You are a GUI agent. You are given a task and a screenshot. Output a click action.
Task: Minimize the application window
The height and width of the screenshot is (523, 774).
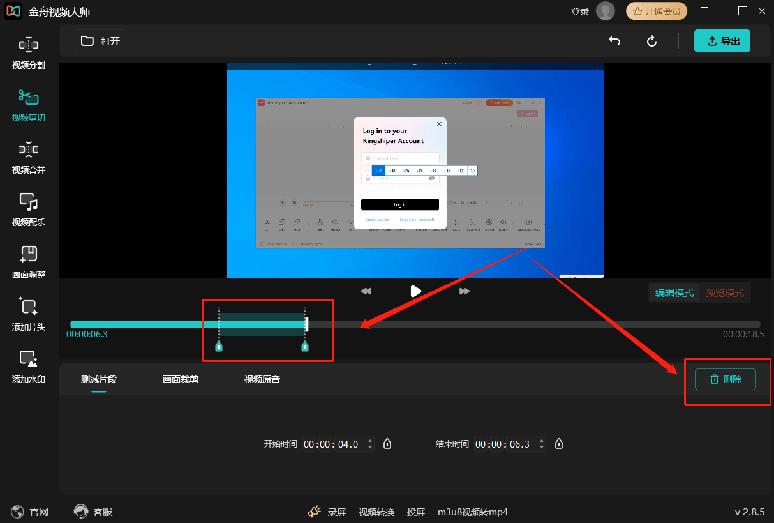(724, 11)
